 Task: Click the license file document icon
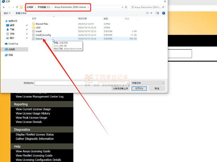click(33, 39)
